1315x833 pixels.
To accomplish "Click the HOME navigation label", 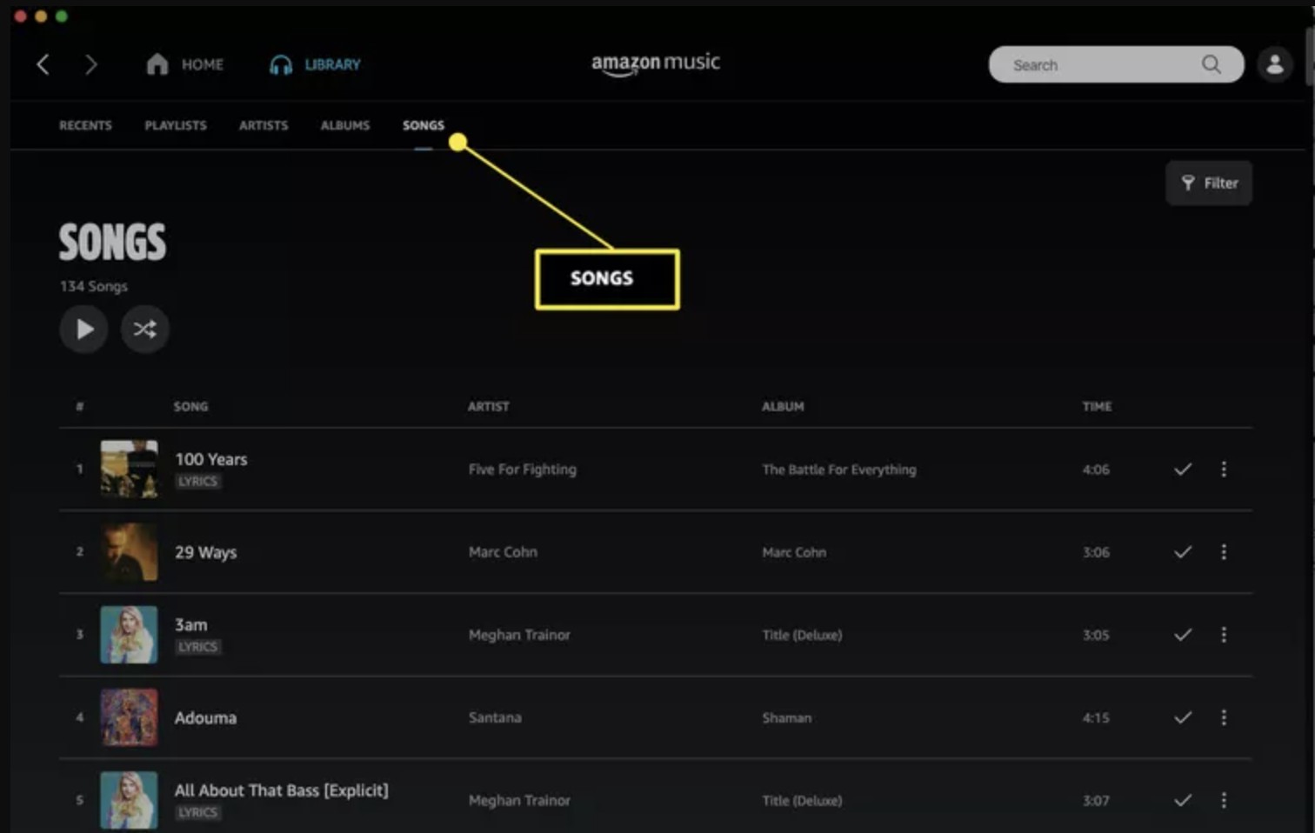I will tap(203, 64).
